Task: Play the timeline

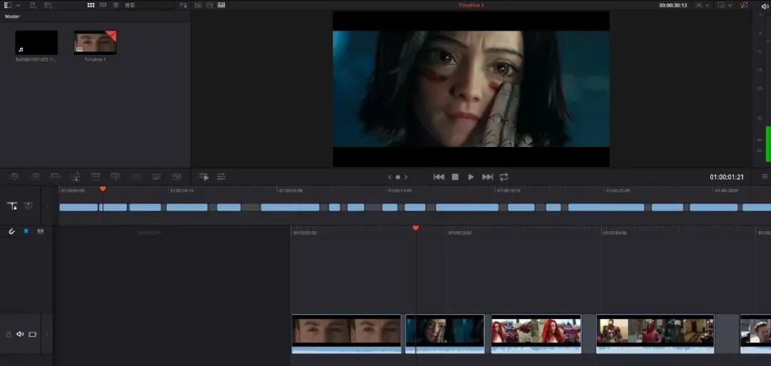Action: [471, 177]
